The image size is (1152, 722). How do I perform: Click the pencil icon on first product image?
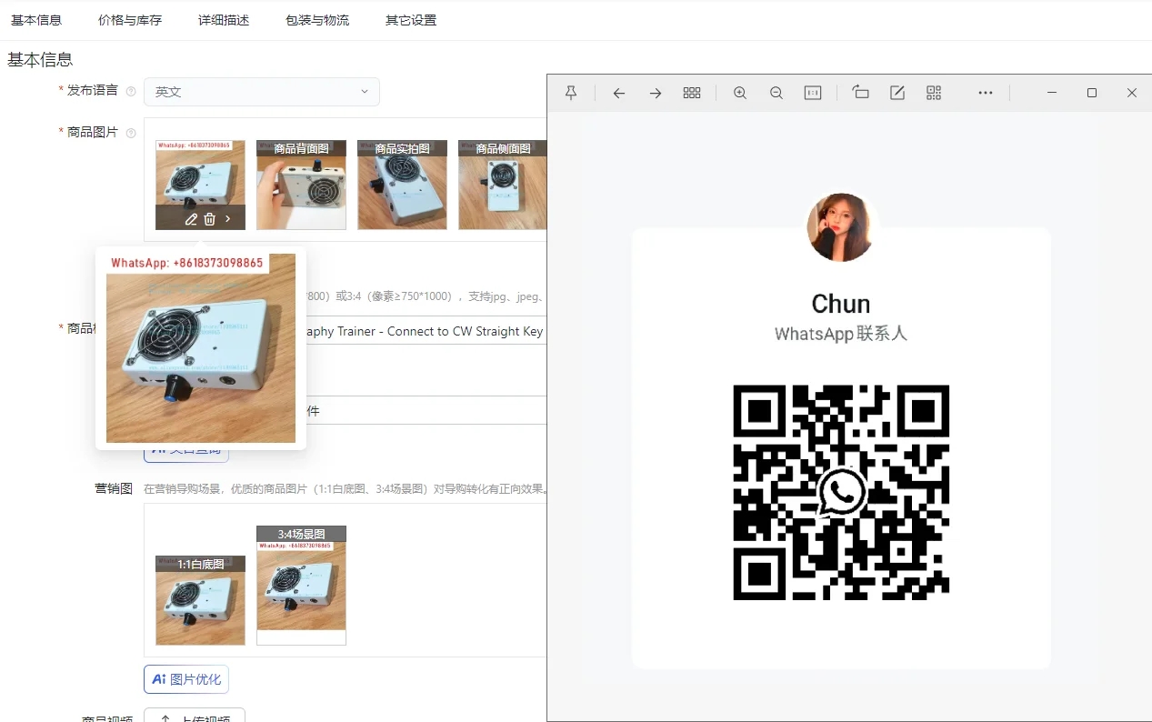pos(191,219)
